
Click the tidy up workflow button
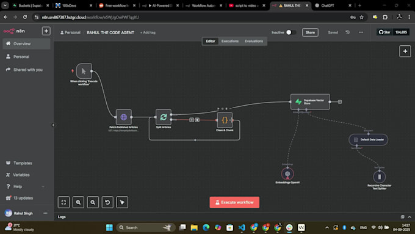pos(122,202)
